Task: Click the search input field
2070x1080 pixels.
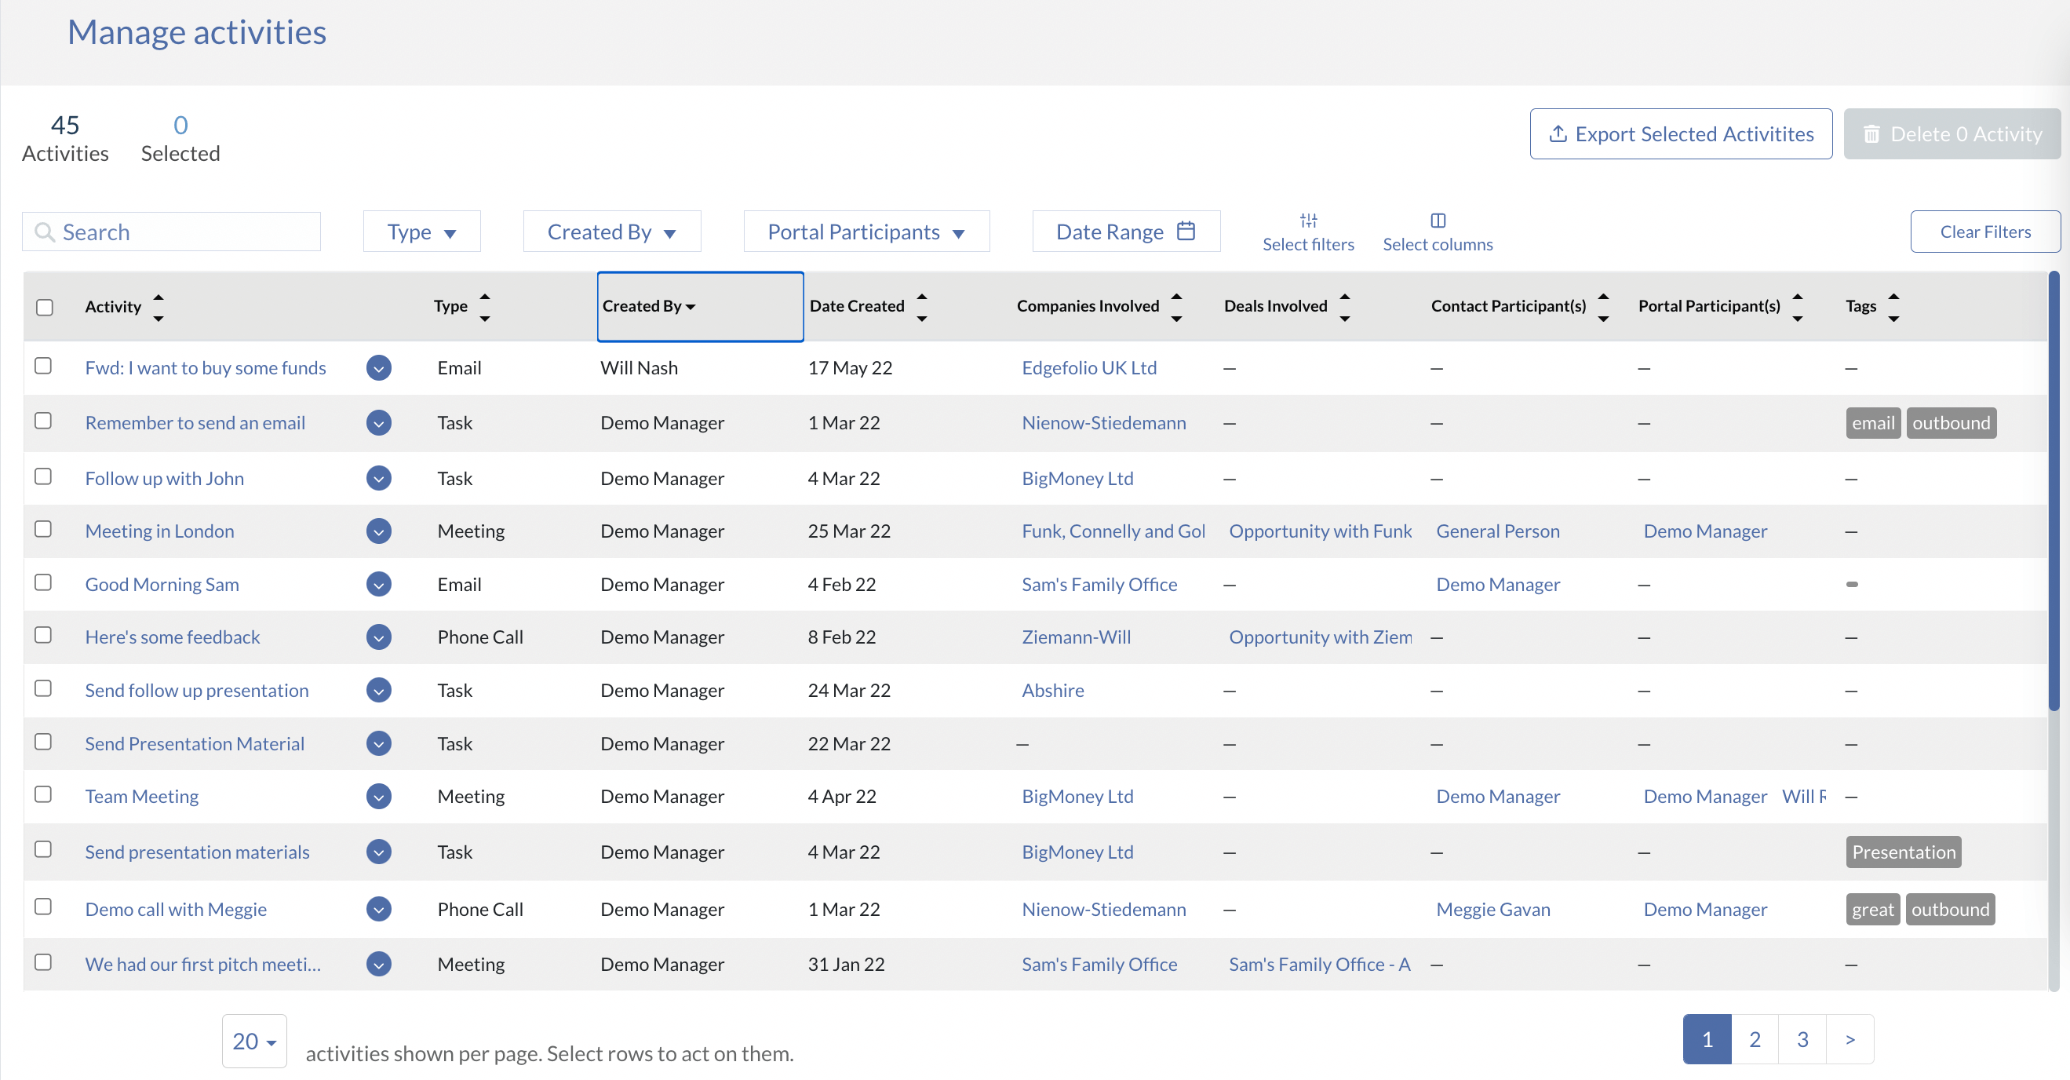Action: [x=174, y=232]
